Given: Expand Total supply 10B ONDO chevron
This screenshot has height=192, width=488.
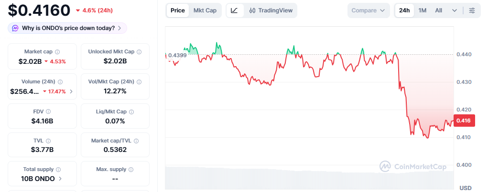Looking at the screenshot, I should 60,179.
